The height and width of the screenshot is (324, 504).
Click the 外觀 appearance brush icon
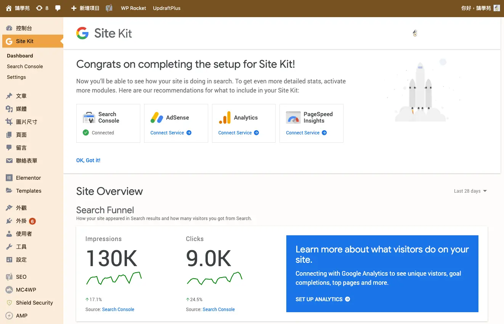tap(9, 208)
